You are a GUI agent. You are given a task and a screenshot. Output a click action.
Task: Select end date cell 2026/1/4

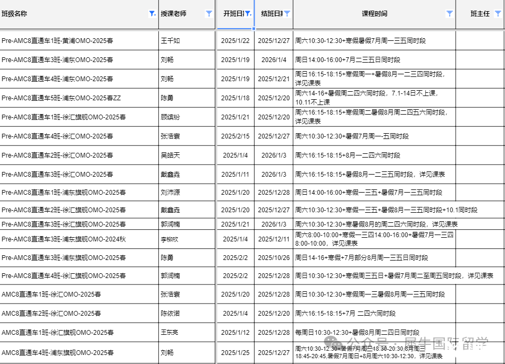(x=274, y=60)
